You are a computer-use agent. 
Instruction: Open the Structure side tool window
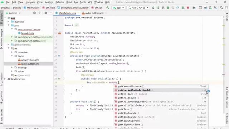coord(1,79)
